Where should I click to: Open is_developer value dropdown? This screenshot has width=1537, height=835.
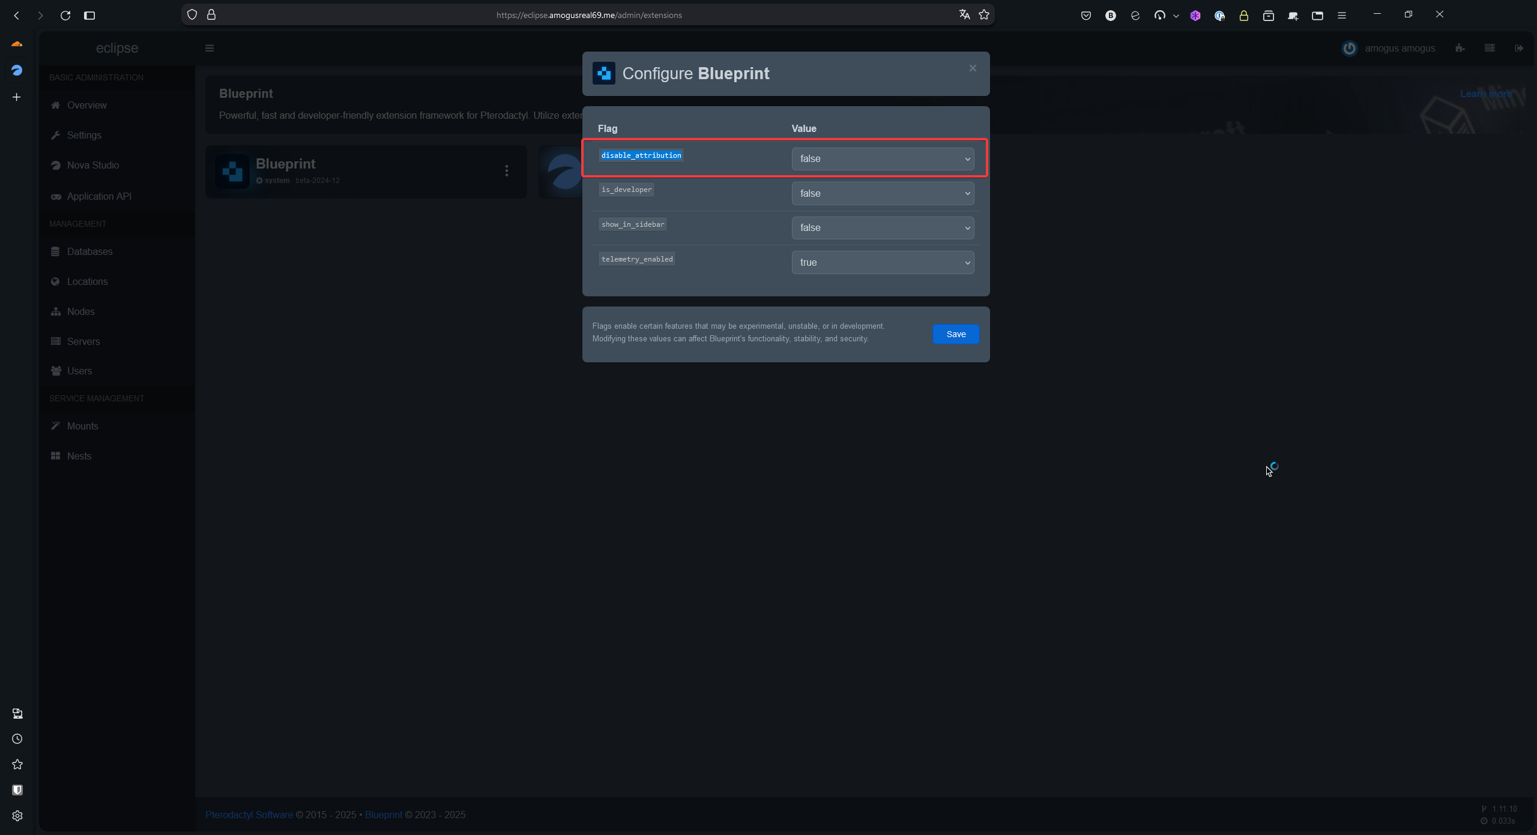pyautogui.click(x=883, y=193)
